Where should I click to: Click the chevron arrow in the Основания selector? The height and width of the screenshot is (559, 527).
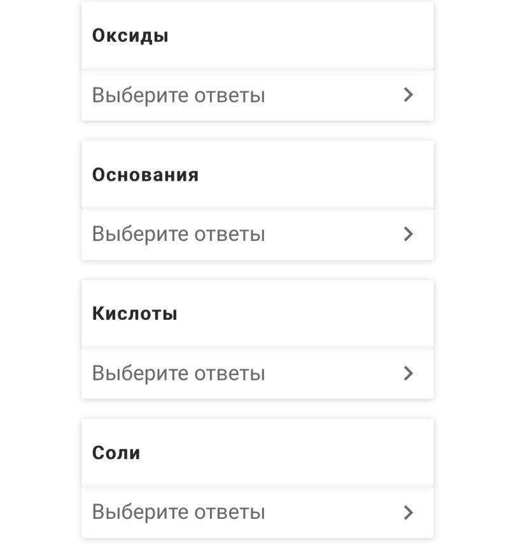coord(409,234)
